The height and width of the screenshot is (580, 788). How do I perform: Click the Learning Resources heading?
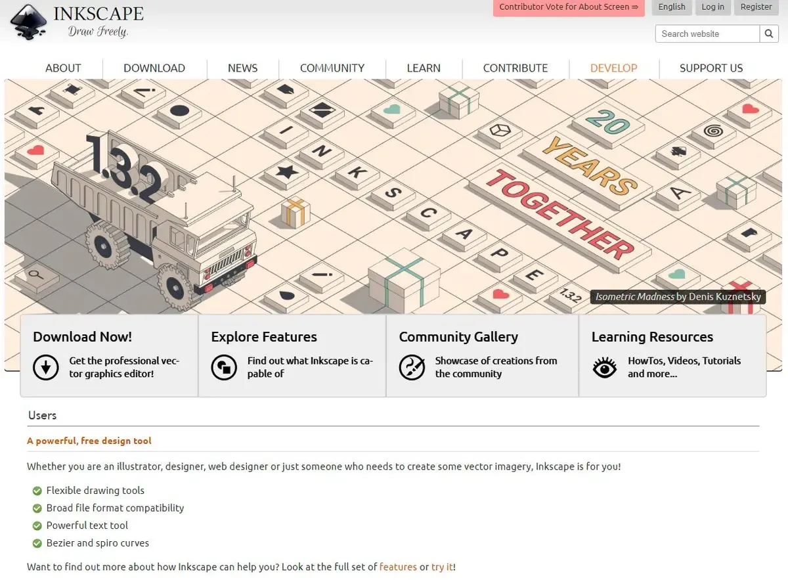652,337
